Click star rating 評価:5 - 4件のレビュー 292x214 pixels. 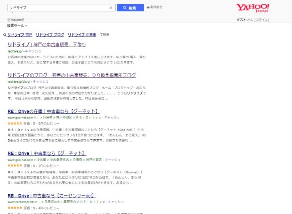pos(33,208)
